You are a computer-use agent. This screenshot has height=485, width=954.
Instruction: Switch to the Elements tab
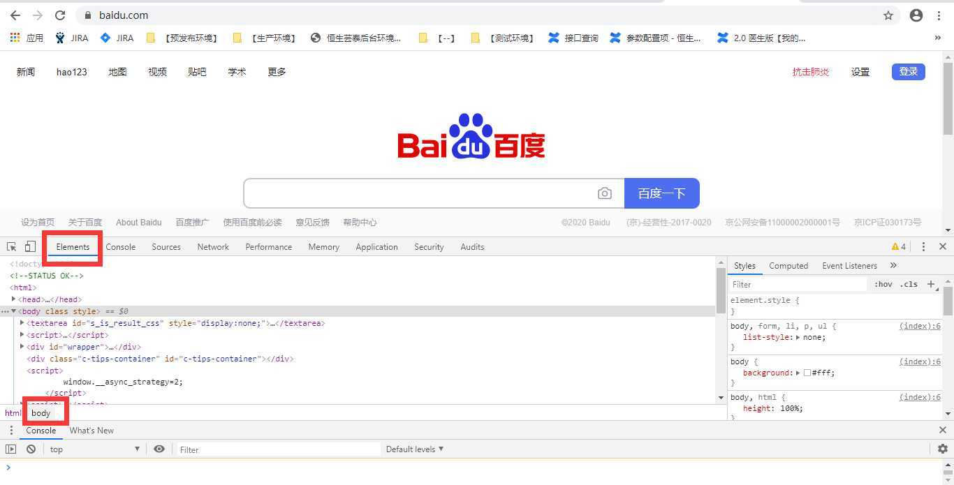click(x=73, y=246)
